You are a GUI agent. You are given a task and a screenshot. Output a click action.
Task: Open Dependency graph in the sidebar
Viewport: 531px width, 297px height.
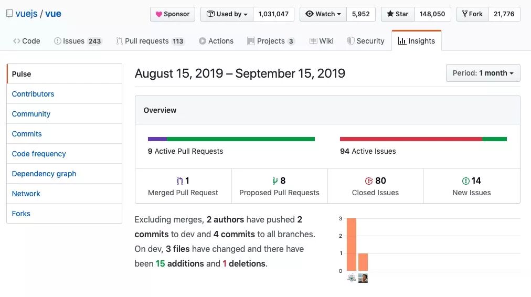pyautogui.click(x=65, y=174)
